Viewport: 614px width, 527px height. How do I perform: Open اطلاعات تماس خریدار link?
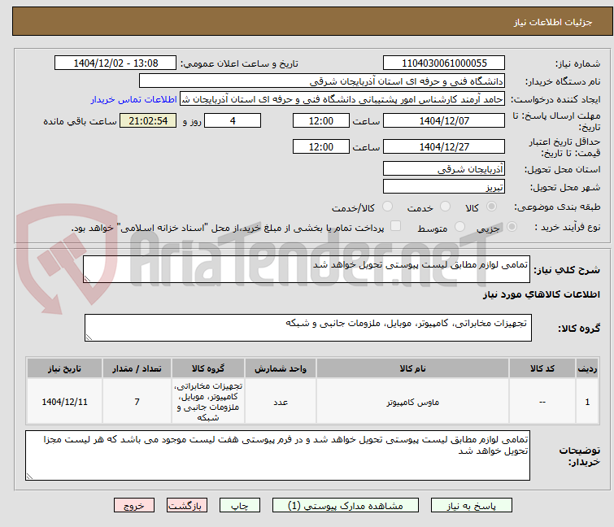[134, 99]
